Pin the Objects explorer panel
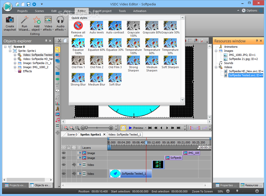Image resolution: width=266 pixels, height=196 pixels. (x=46, y=41)
